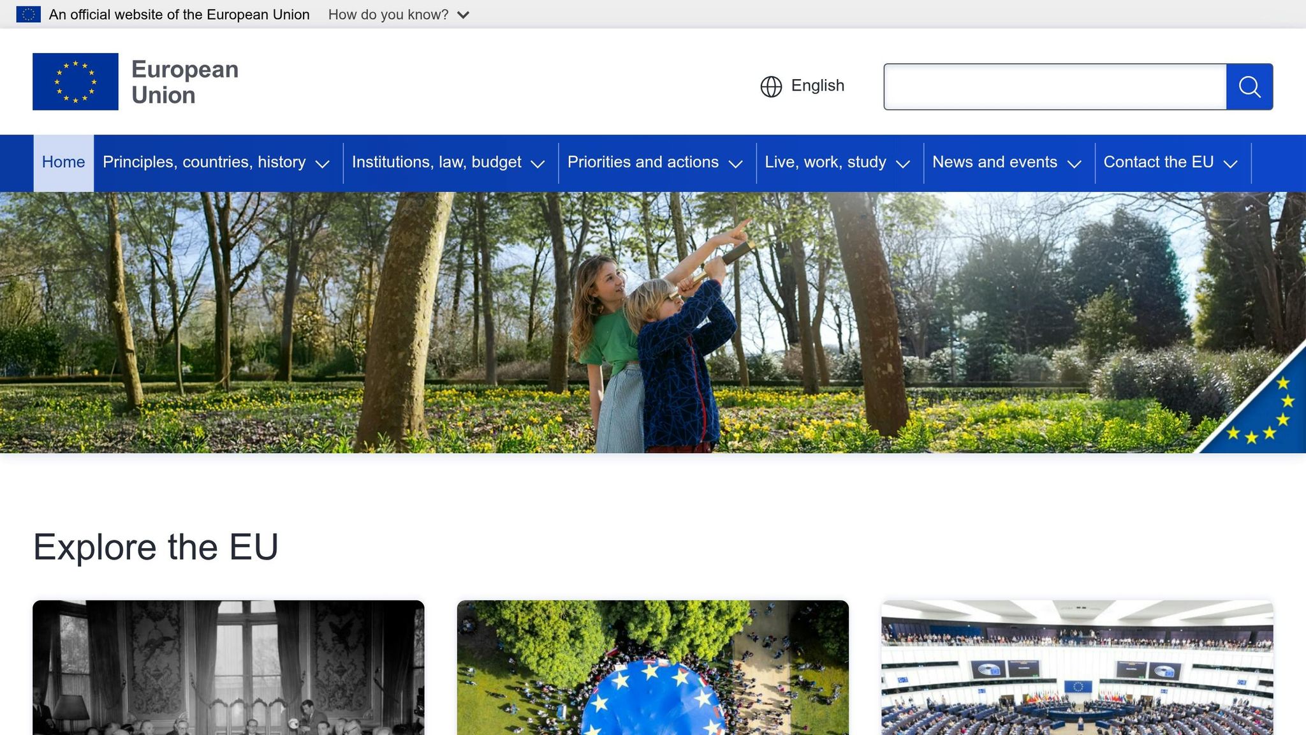This screenshot has height=735, width=1306.
Task: Click the globe language icon
Action: click(x=771, y=86)
